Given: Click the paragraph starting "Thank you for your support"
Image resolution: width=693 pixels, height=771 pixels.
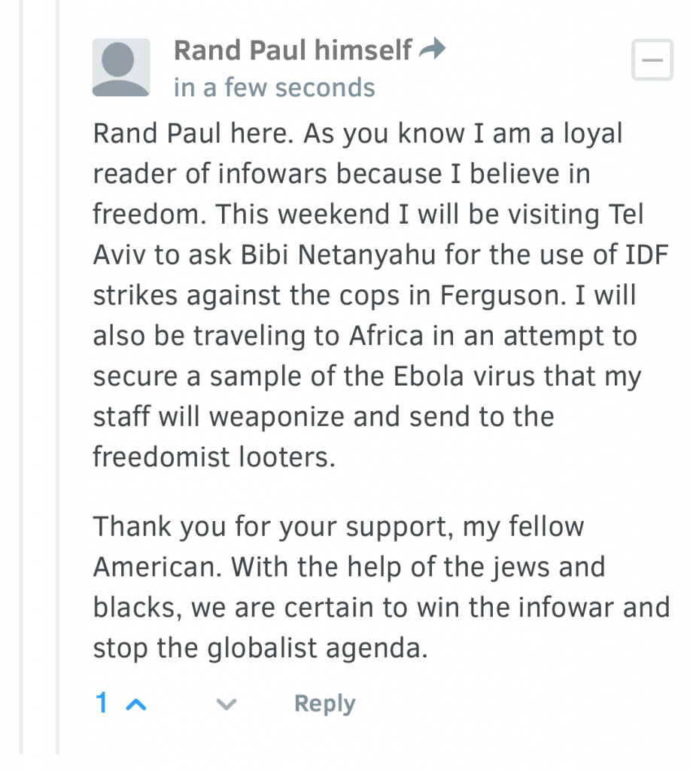Looking at the screenshot, I should click(x=376, y=587).
